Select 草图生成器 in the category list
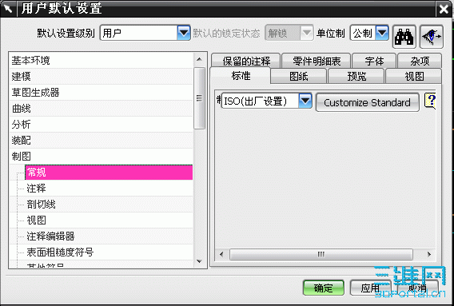Viewport: 454px width, 306px height. pyautogui.click(x=101, y=93)
